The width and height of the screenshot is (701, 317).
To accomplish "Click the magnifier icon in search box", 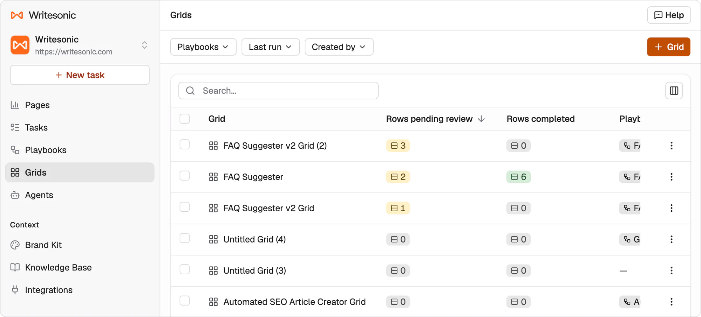I will (x=190, y=91).
